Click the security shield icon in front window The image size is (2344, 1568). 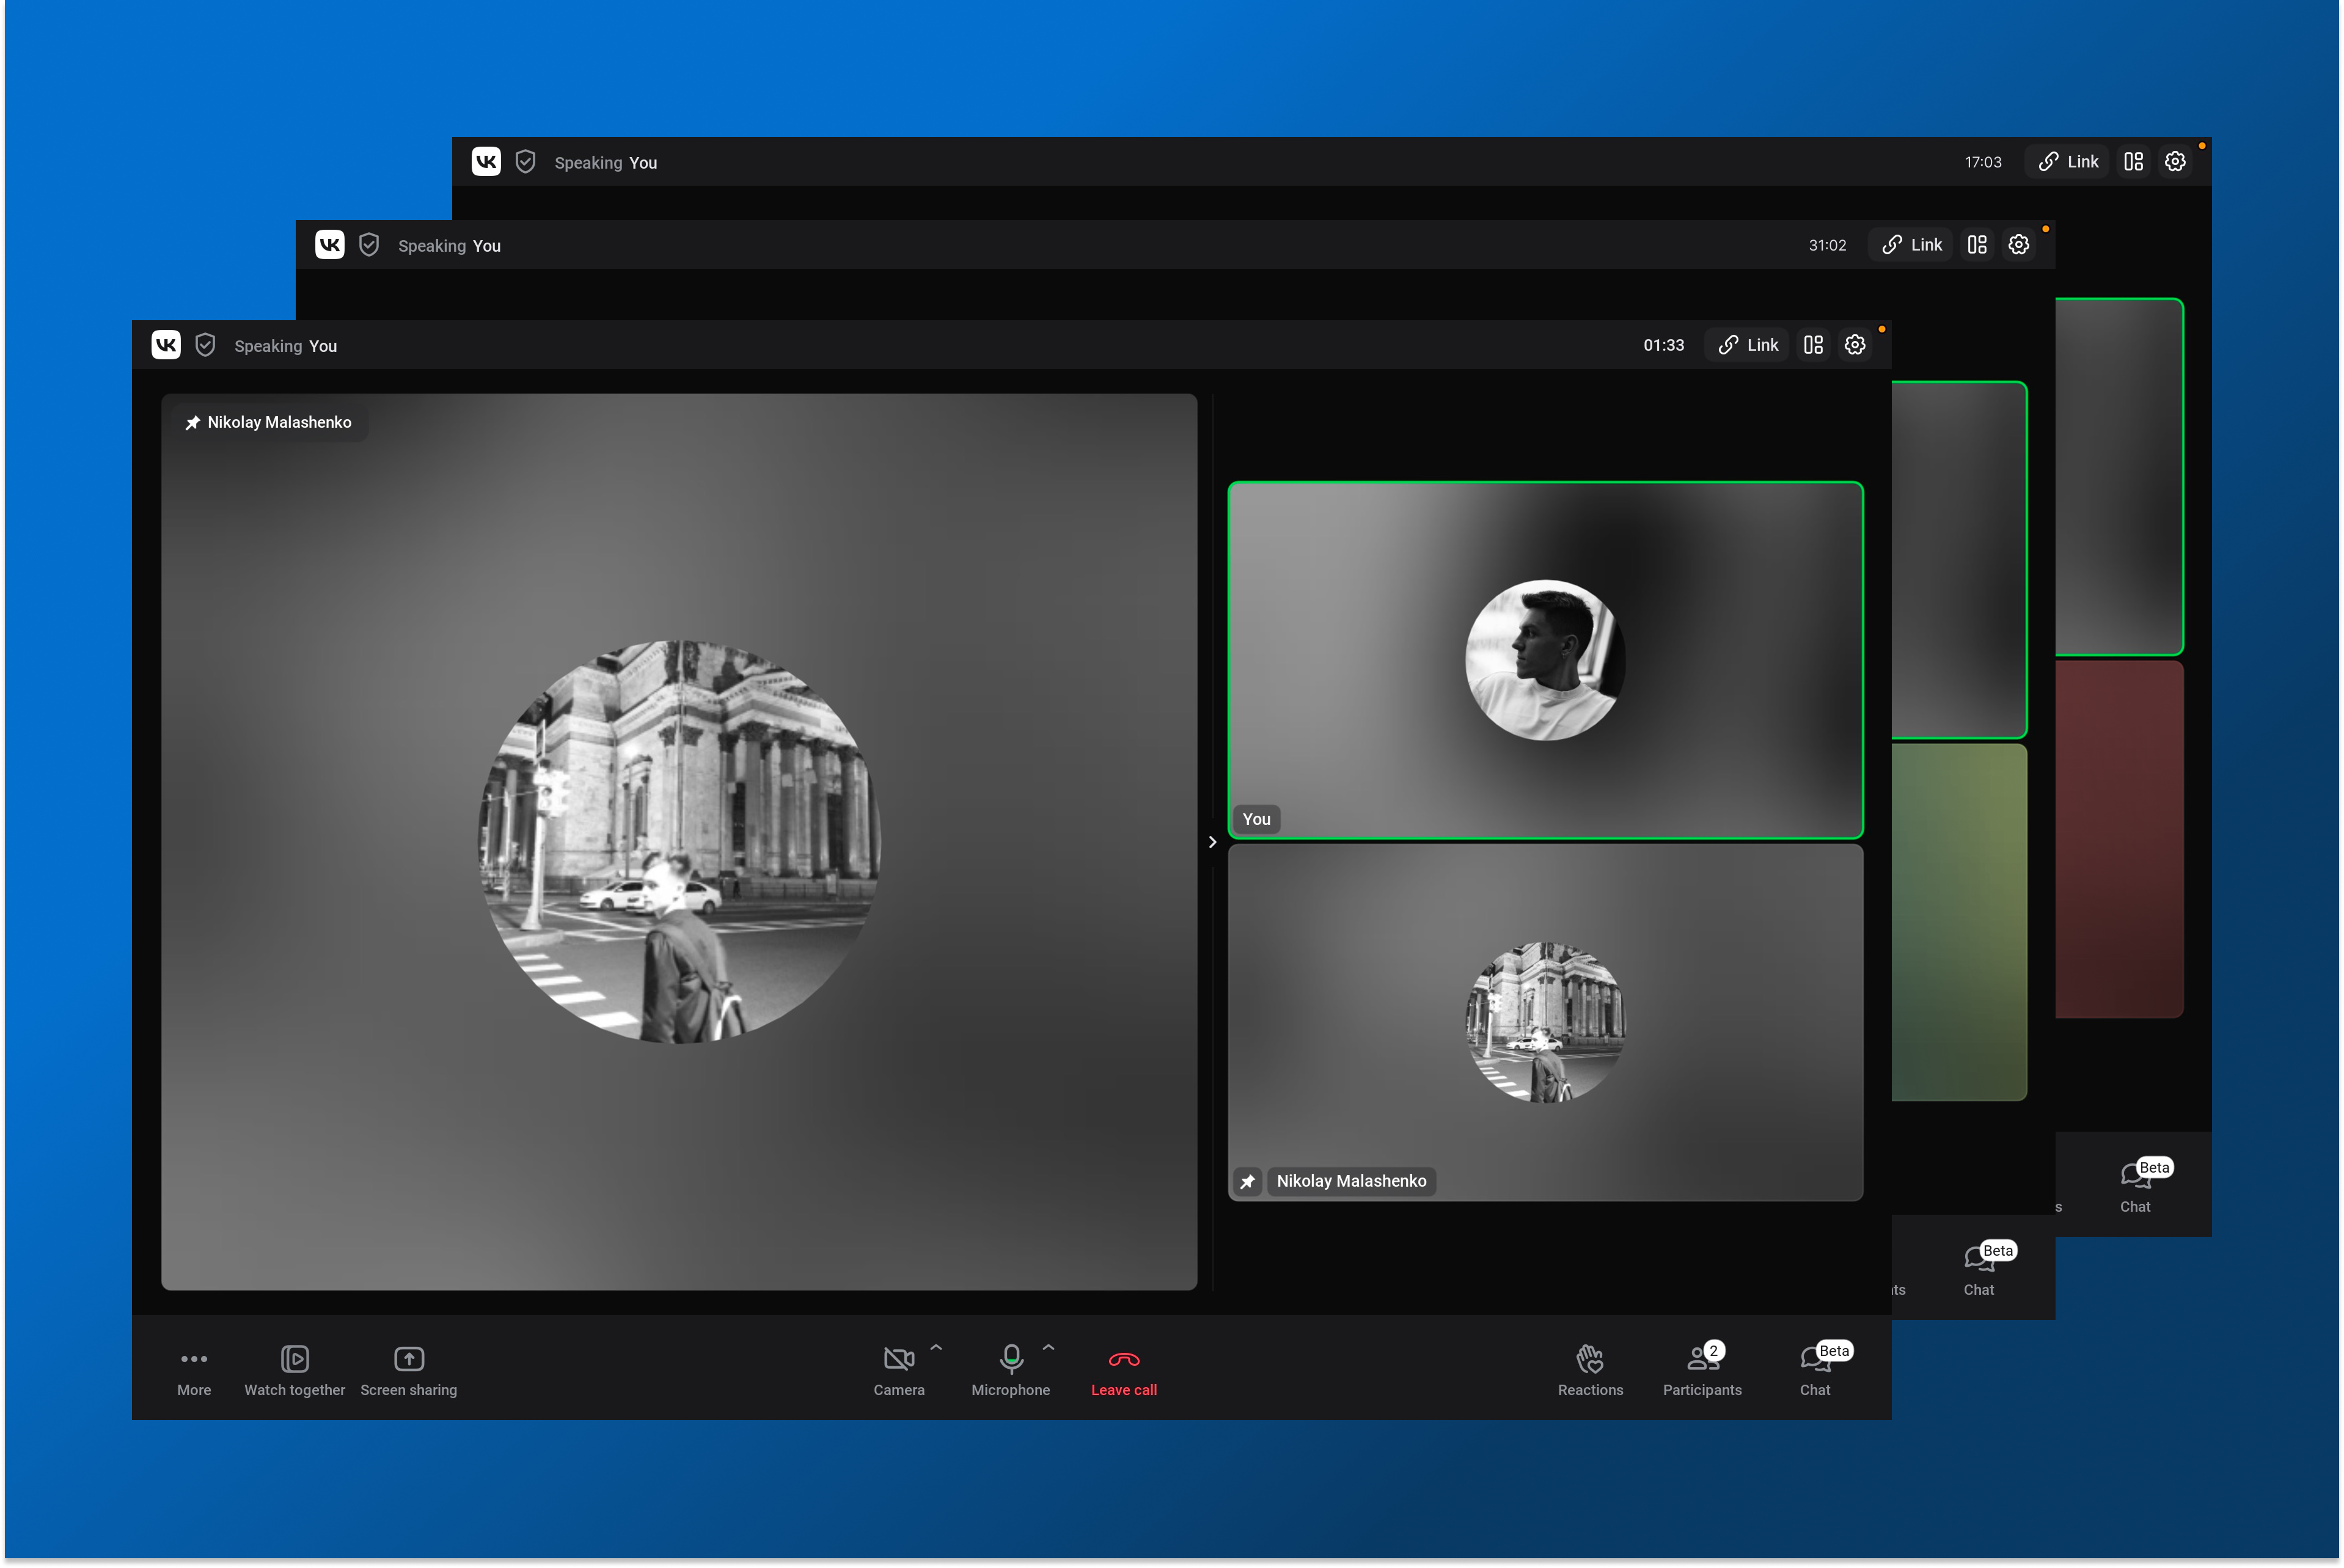tap(205, 345)
